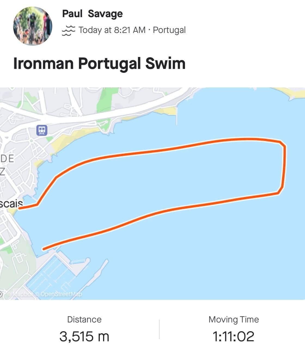Click the Portugal location text
This screenshot has height=350, width=305.
169,30
